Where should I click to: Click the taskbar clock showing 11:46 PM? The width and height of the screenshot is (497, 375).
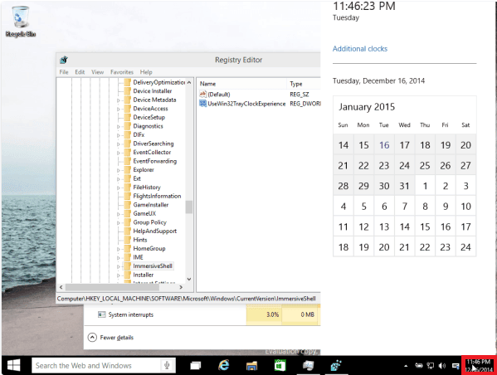(x=479, y=366)
